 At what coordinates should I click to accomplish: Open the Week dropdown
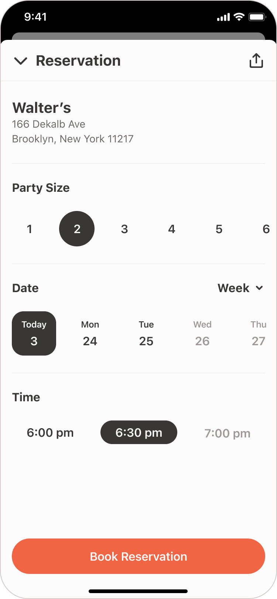tap(240, 288)
